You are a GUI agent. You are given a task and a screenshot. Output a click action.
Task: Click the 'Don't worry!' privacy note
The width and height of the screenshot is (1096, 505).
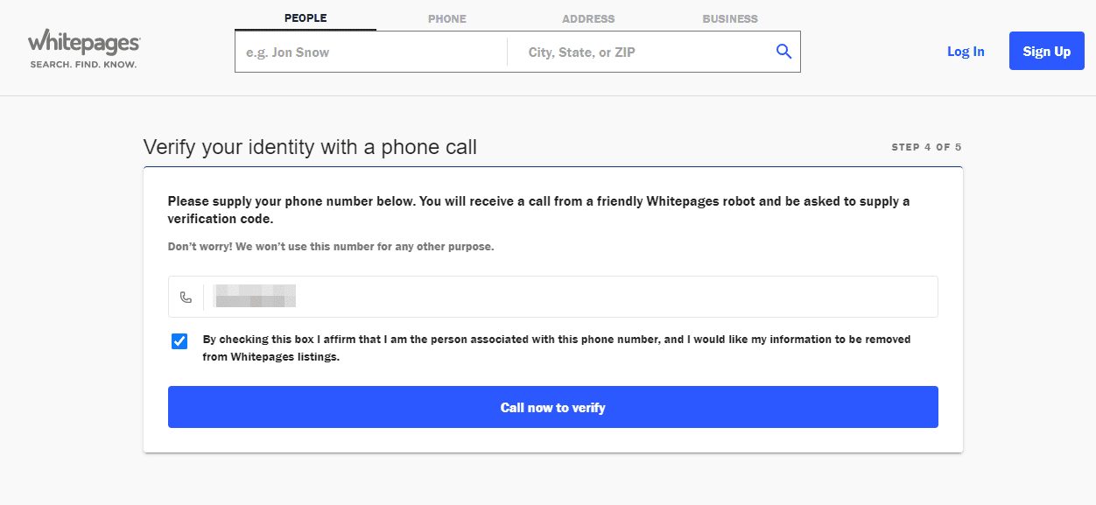click(x=331, y=247)
